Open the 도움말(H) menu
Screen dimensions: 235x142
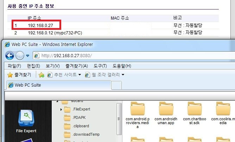pyautogui.click(x=122, y=66)
